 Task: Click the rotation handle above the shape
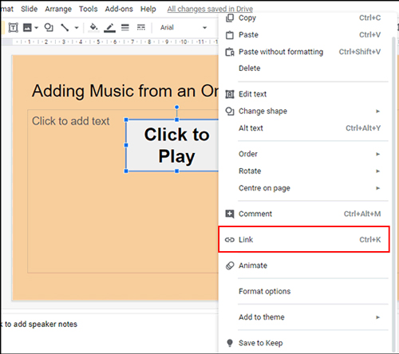pos(177,107)
